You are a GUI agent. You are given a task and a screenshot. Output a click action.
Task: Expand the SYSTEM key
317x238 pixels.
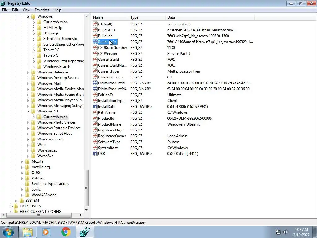[16, 201]
